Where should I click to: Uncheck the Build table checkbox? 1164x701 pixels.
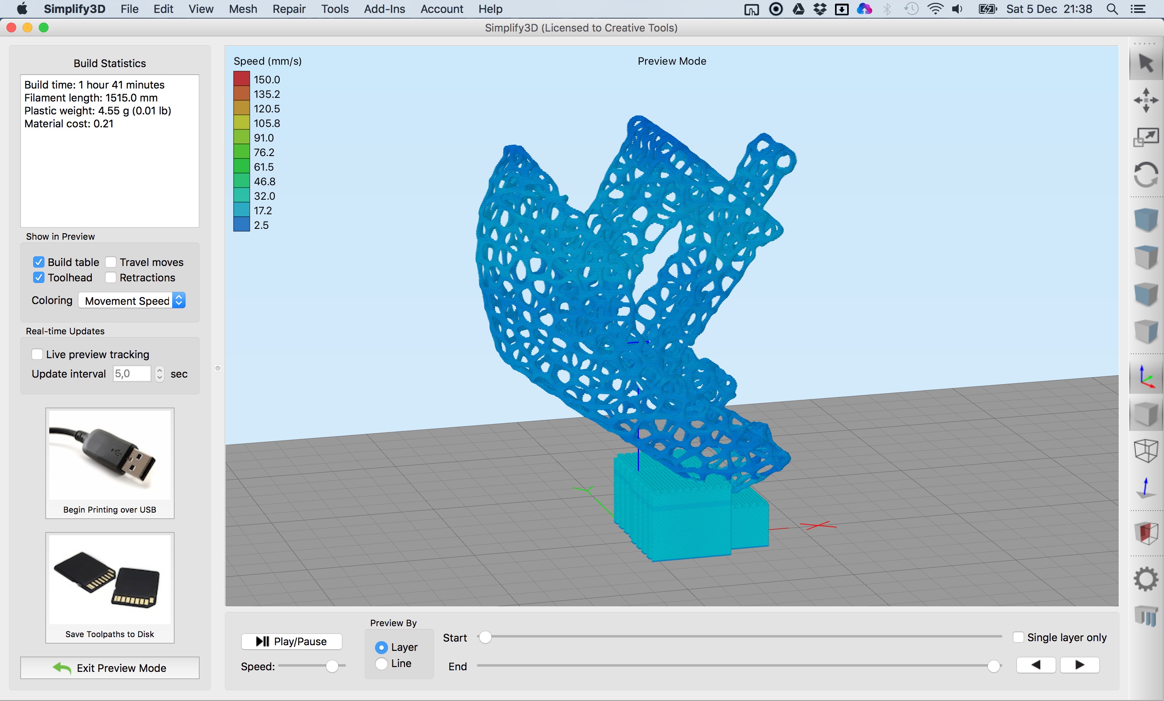39,262
